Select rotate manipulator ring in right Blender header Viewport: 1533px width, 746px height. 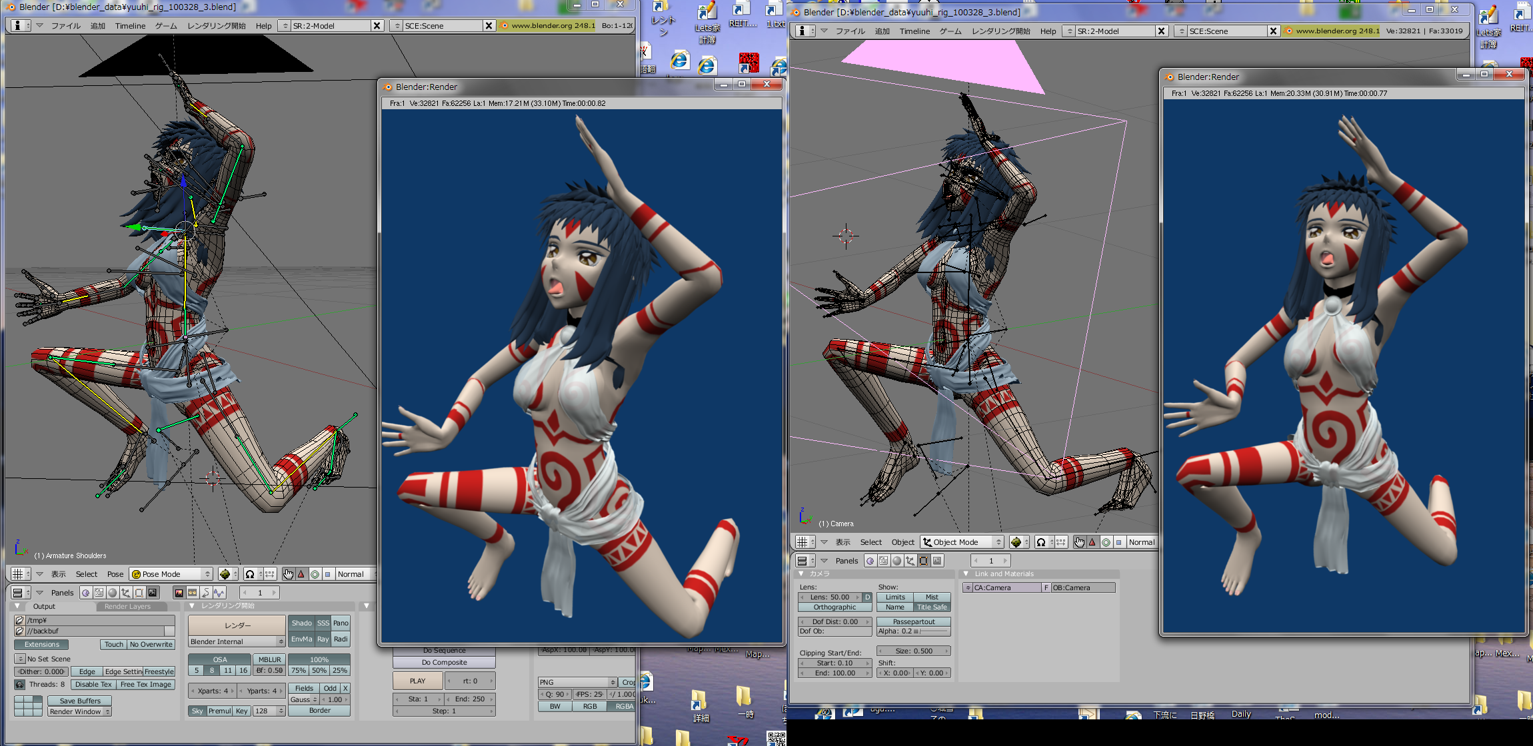(1106, 542)
